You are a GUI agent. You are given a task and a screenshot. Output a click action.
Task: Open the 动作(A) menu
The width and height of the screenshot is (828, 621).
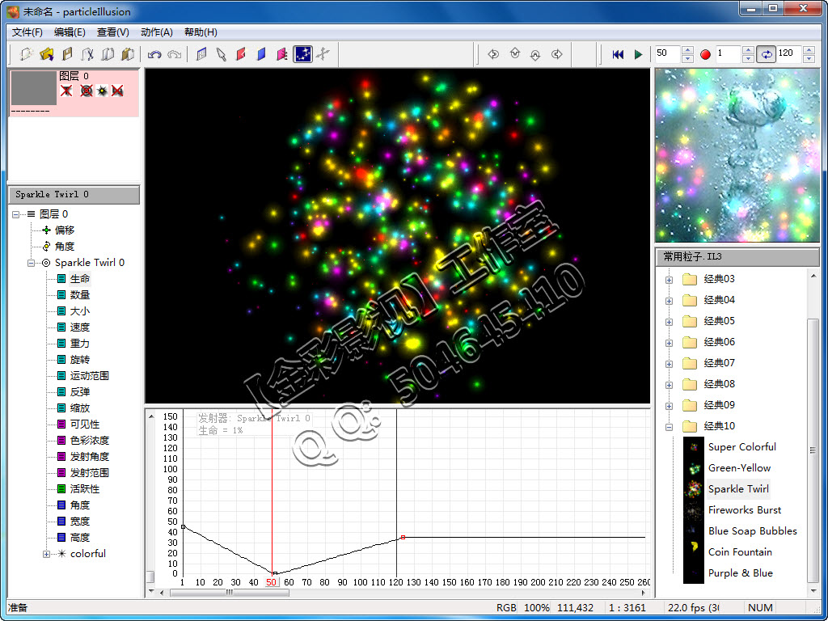coord(156,32)
